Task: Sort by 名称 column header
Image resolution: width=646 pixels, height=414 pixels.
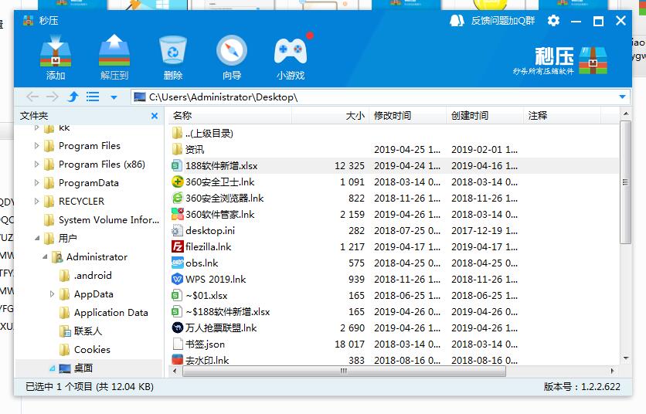Action: 230,116
